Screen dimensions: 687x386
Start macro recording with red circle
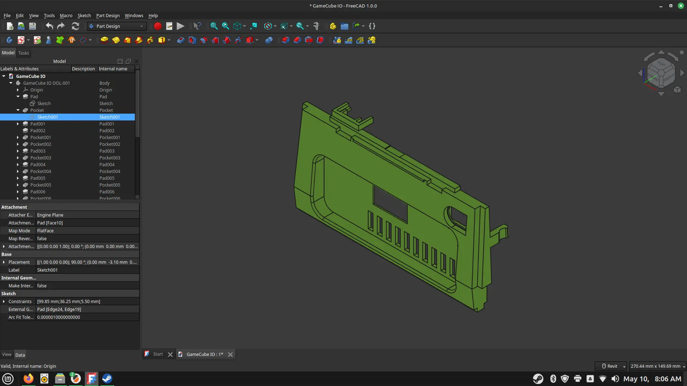click(x=157, y=26)
